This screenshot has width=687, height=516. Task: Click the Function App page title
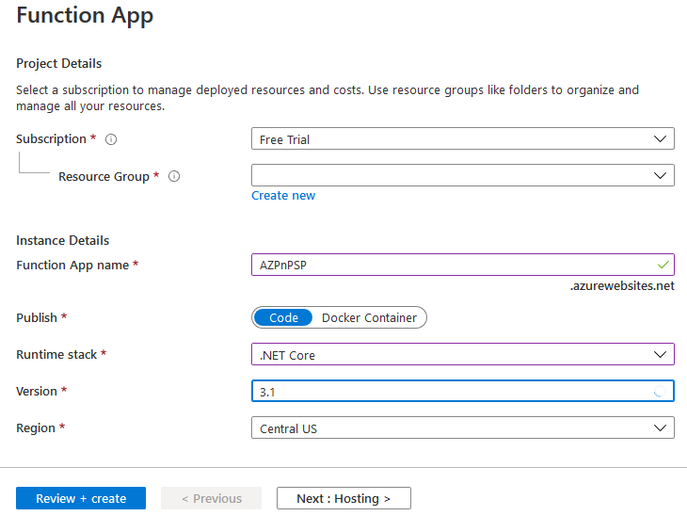[x=85, y=16]
